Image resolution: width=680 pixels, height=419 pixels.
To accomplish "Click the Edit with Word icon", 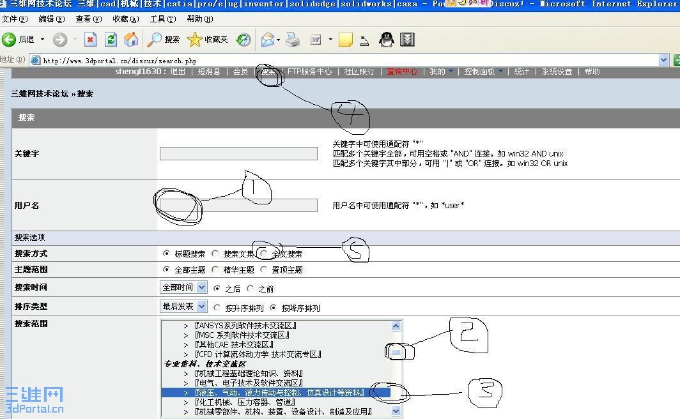I will [316, 40].
